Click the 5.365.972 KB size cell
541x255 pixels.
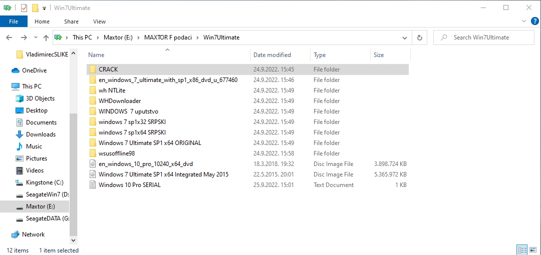pos(390,174)
